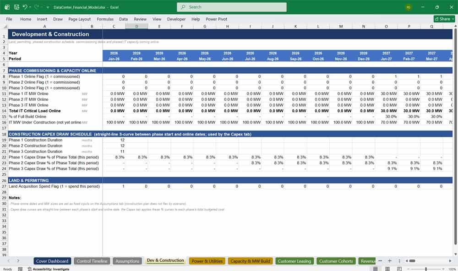This screenshot has width=458, height=271.
Task: Switch to Cover Dashboard sheet tab
Action: click(x=52, y=261)
